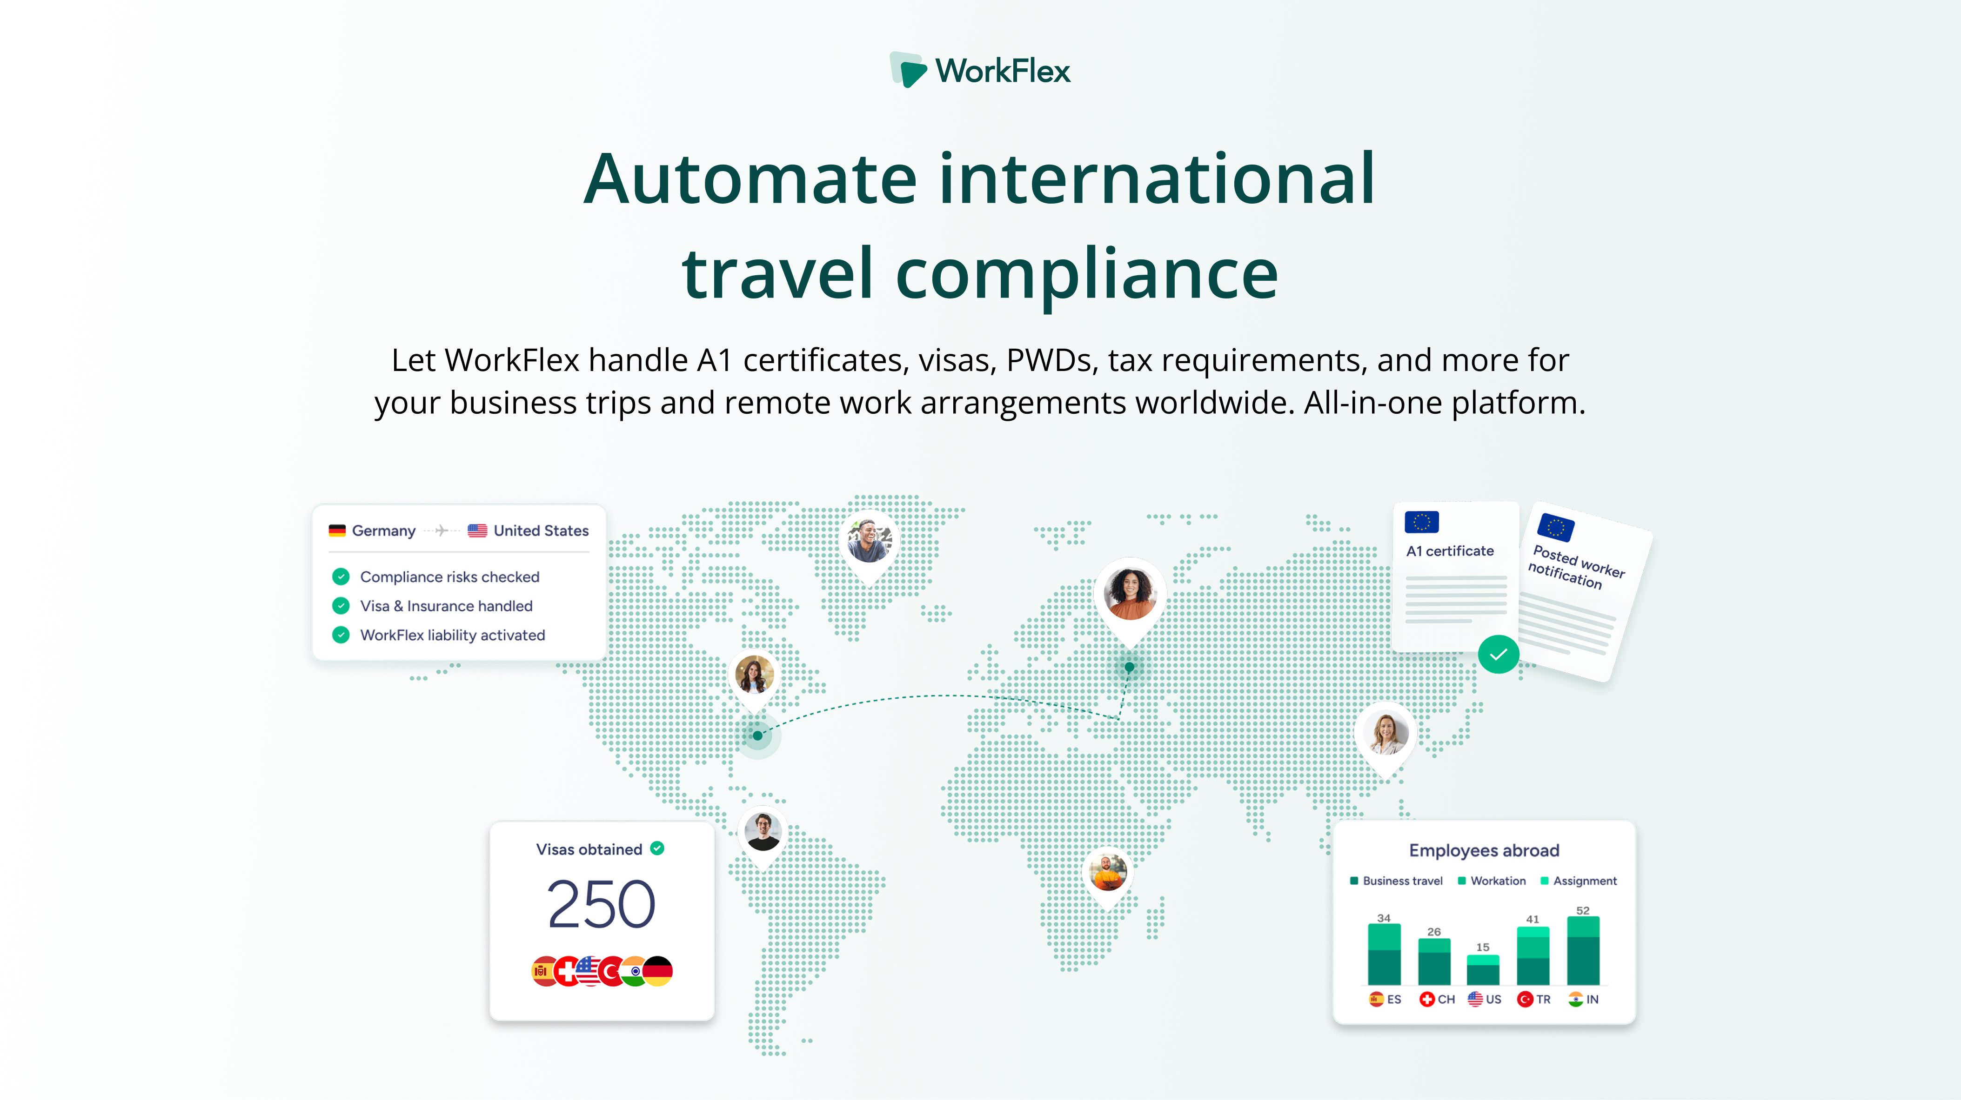Image resolution: width=1961 pixels, height=1100 pixels.
Task: Click the EU flag on A1 certificate
Action: [x=1421, y=522]
